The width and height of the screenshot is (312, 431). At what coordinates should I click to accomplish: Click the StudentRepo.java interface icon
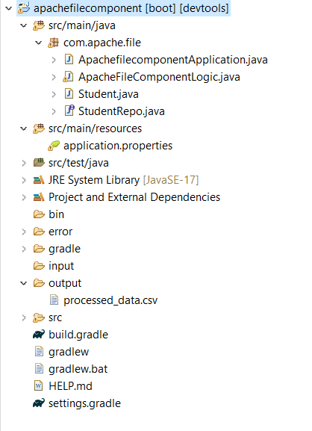pyautogui.click(x=69, y=111)
